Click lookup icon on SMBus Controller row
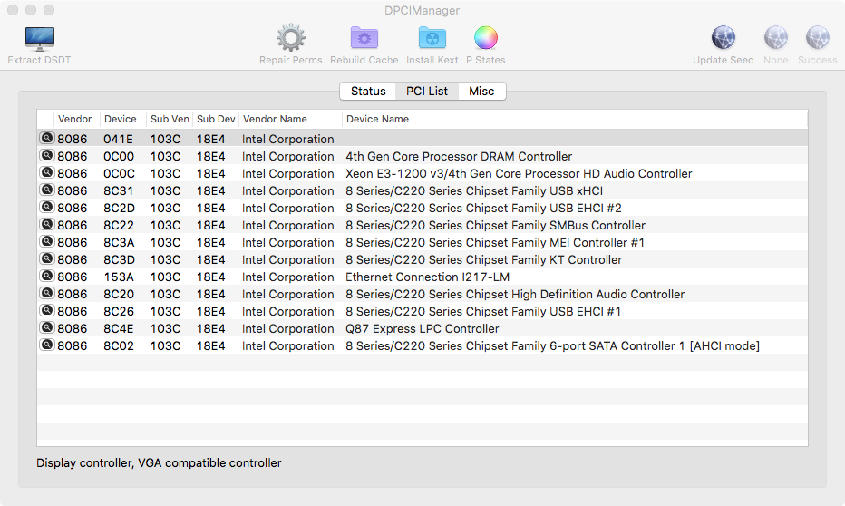Viewport: 845px width, 506px height. tap(46, 225)
